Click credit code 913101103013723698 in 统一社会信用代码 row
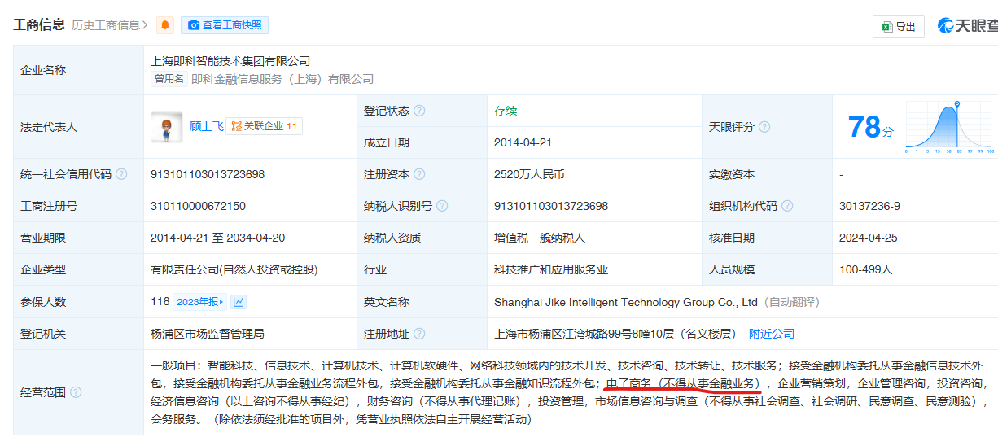 pyautogui.click(x=208, y=174)
